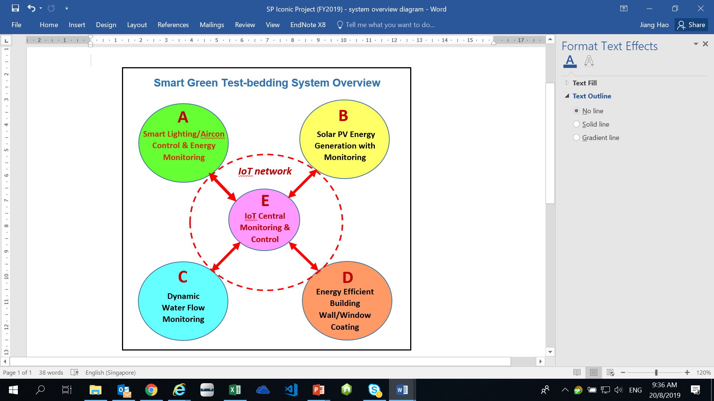Click the Tell me what you want search box
The image size is (714, 401).
(x=386, y=25)
